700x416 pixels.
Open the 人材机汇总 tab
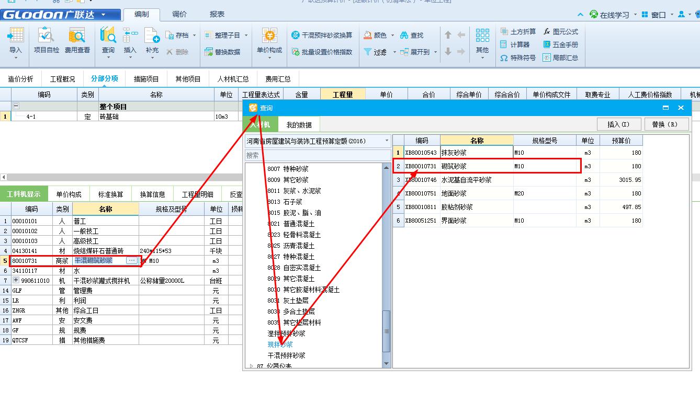[x=233, y=79]
